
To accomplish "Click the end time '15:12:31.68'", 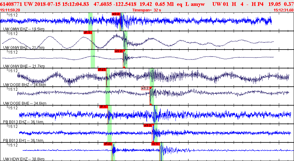I will click(x=283, y=10).
